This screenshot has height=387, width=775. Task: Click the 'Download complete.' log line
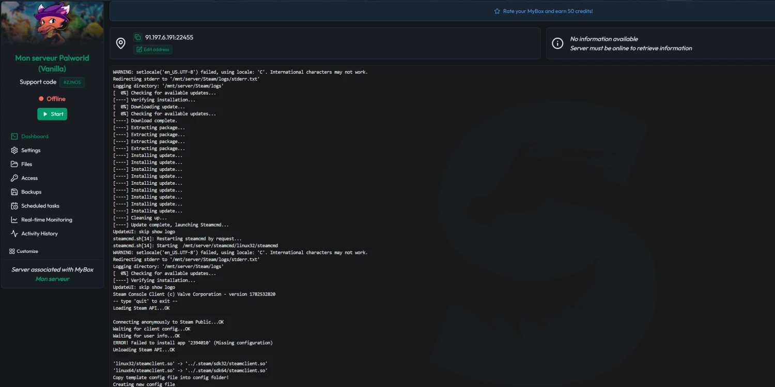(x=145, y=121)
